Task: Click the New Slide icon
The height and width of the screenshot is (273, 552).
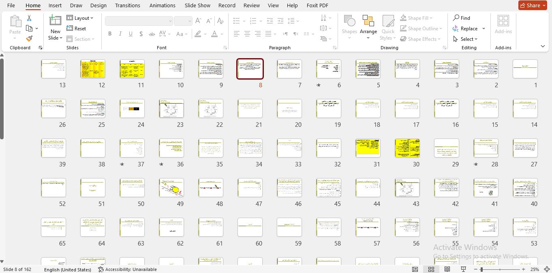Action: point(55,21)
